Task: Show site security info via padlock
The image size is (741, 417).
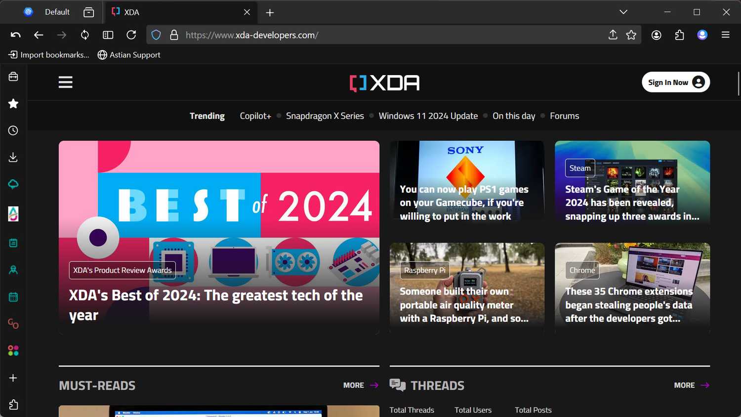Action: click(x=174, y=35)
